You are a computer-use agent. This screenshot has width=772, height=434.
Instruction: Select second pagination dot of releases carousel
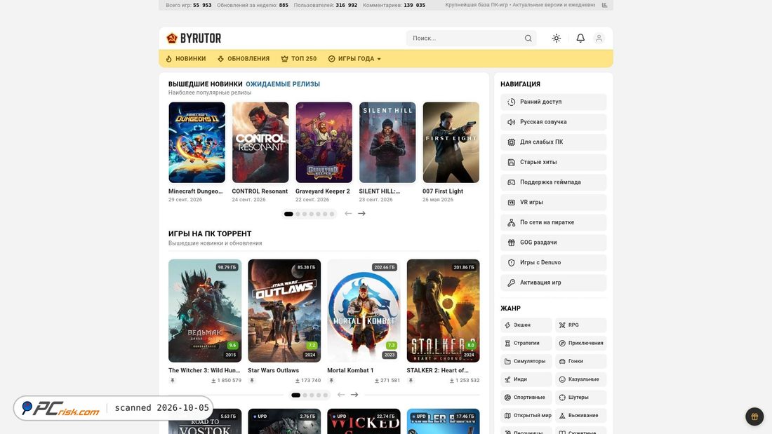(298, 214)
